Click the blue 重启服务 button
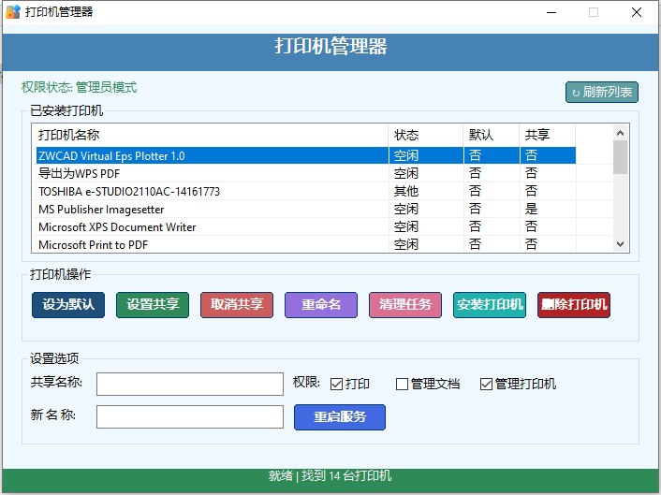The height and width of the screenshot is (495, 661). pos(339,417)
